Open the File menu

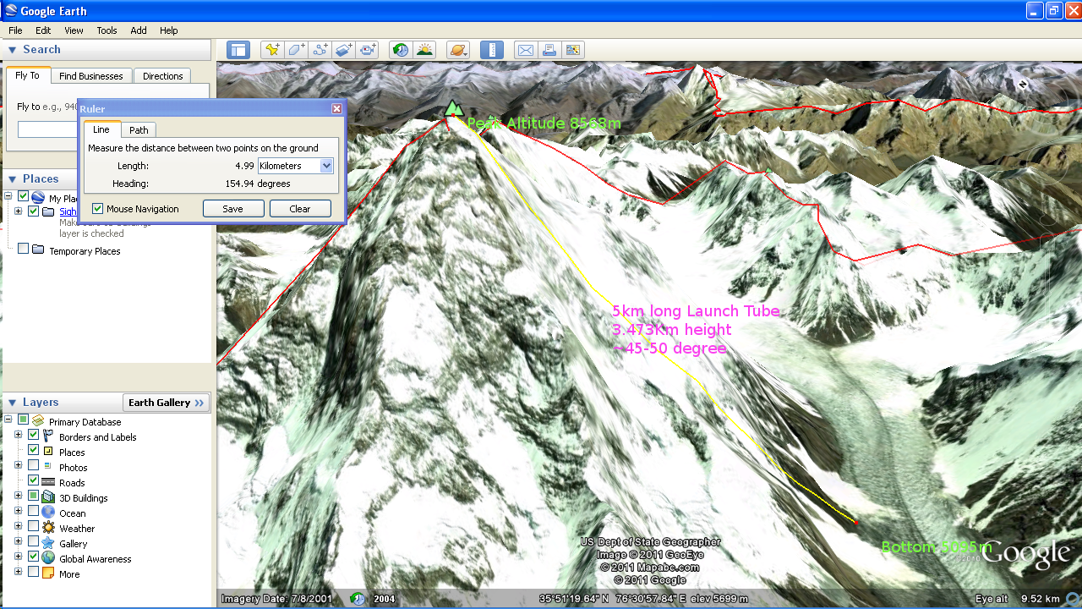[15, 30]
